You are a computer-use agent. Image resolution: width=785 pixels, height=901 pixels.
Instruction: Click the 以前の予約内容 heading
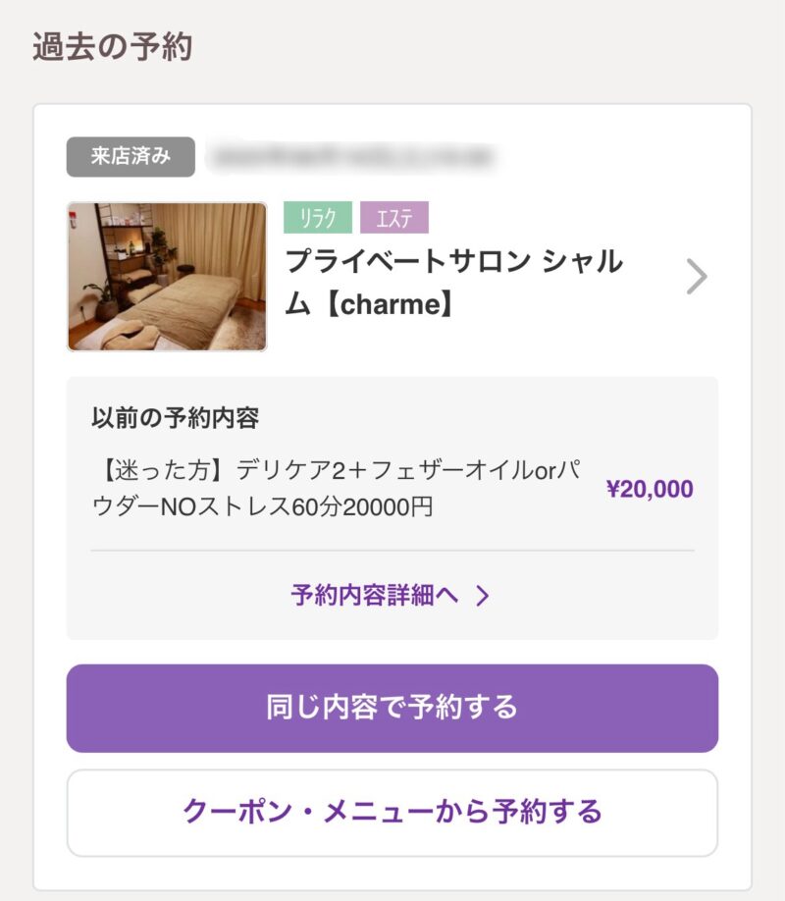tap(175, 418)
